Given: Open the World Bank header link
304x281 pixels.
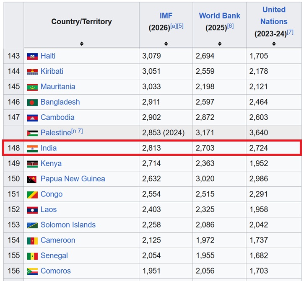Looking at the screenshot, I should tap(219, 15).
